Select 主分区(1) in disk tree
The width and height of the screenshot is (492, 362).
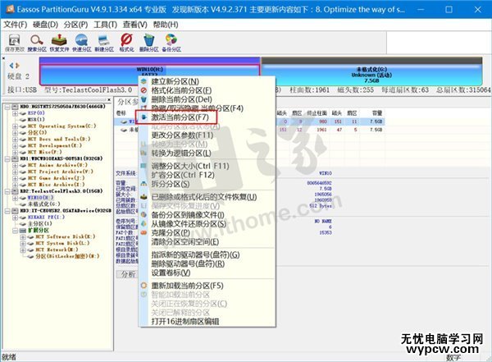click(x=40, y=224)
